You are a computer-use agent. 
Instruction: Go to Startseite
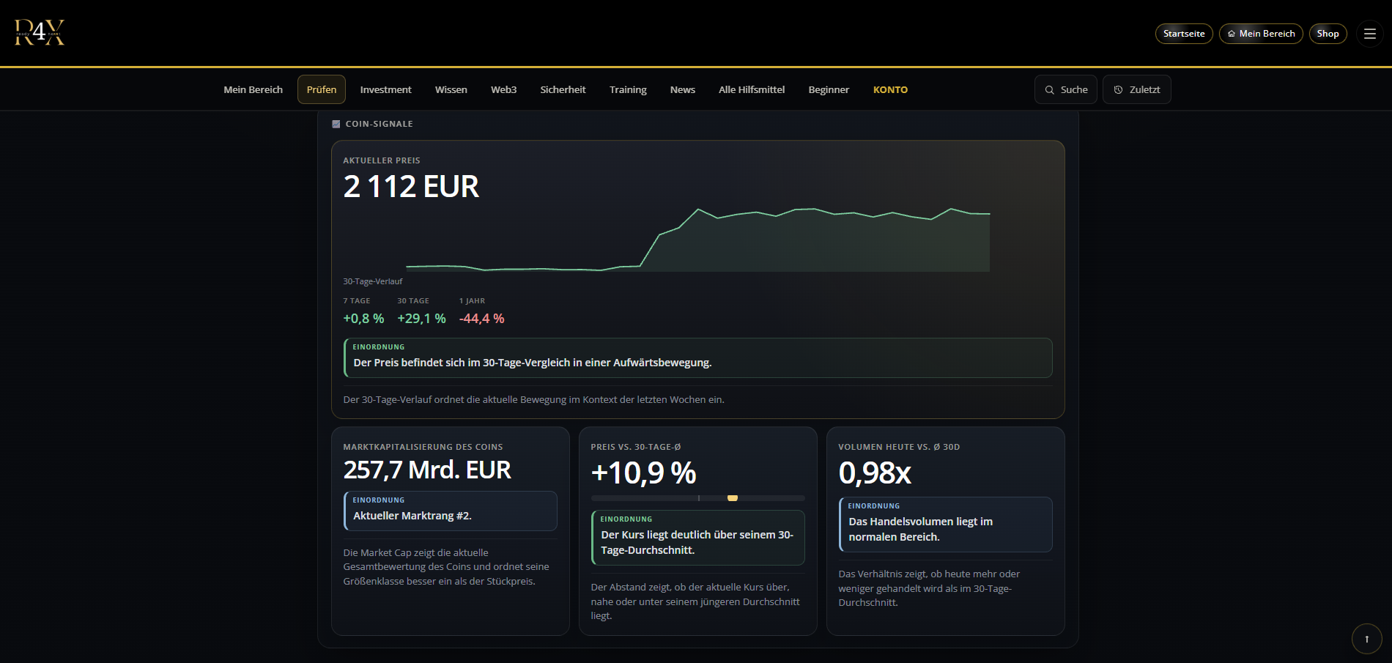[1184, 34]
